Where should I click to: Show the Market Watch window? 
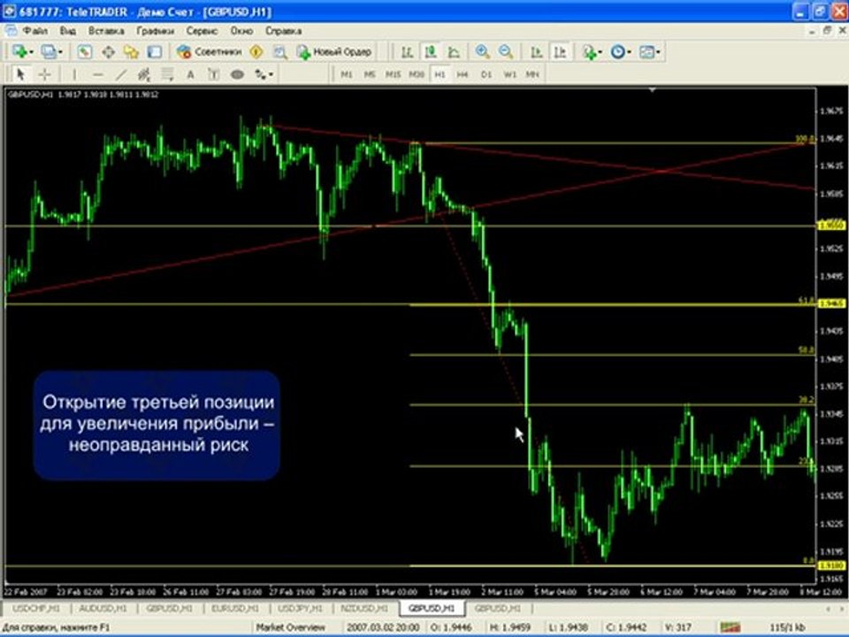point(84,52)
